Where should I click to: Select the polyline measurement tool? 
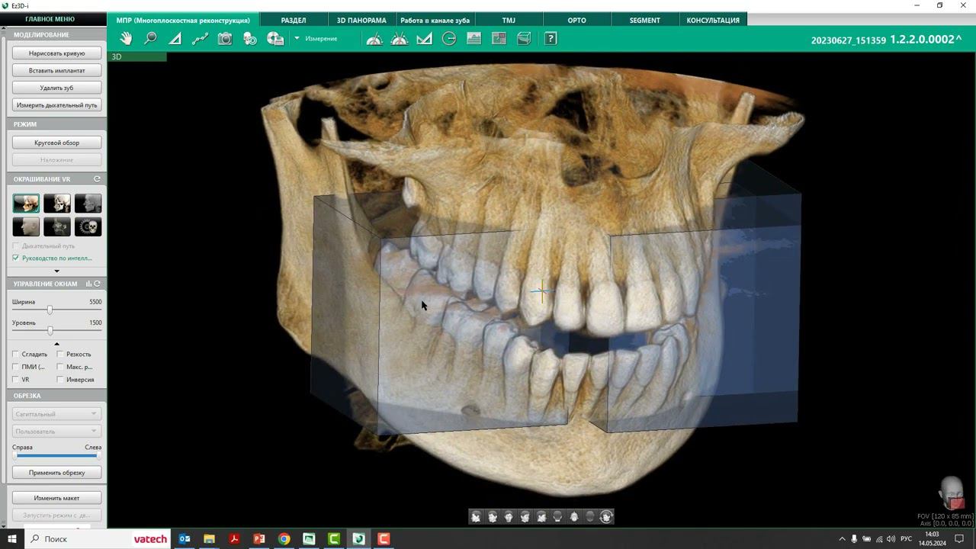(x=200, y=38)
